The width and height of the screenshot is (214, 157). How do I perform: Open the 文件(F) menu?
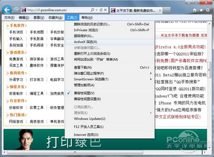pos(9,17)
